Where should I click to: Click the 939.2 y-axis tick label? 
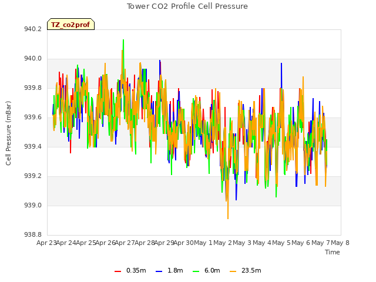(33, 176)
